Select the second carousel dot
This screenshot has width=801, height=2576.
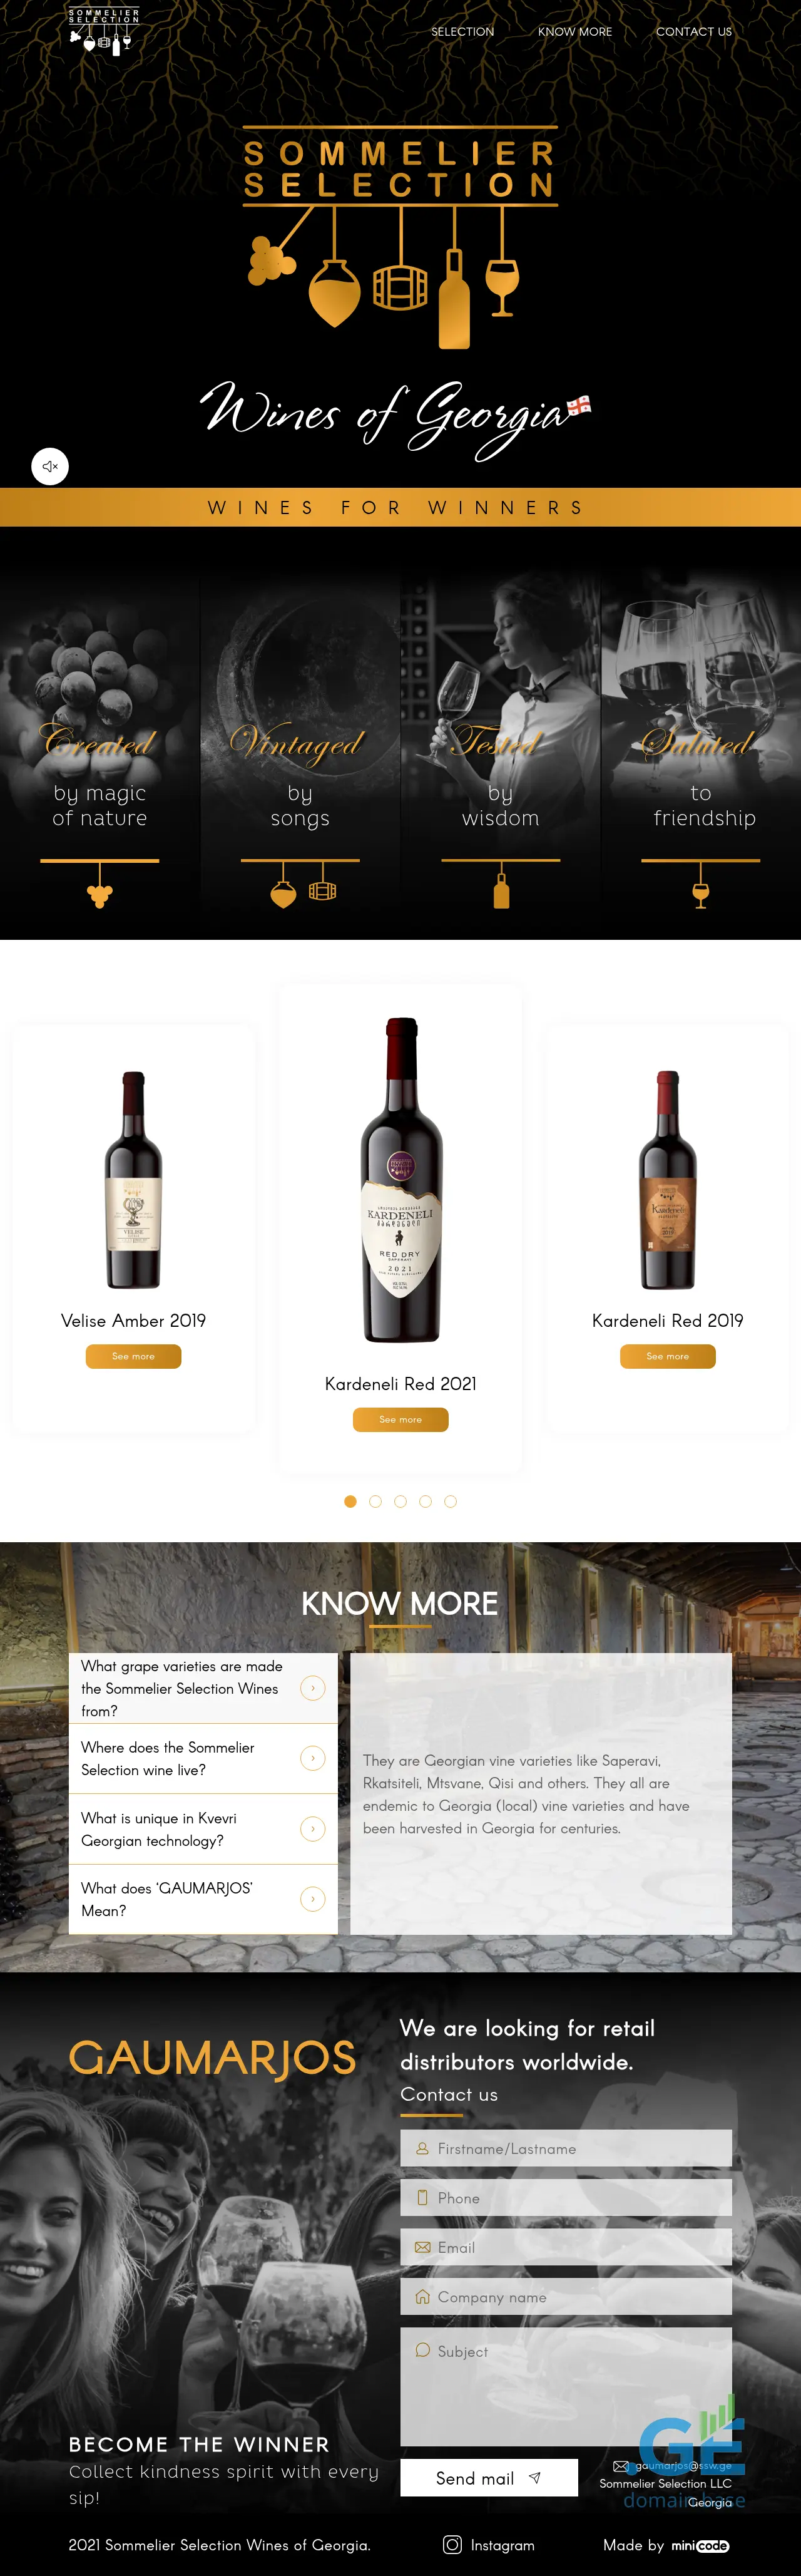[x=375, y=1501]
